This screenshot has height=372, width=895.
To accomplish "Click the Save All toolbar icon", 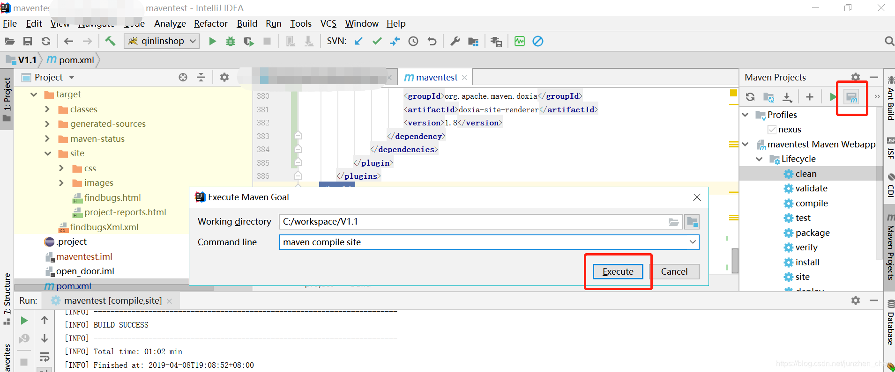I will 28,41.
